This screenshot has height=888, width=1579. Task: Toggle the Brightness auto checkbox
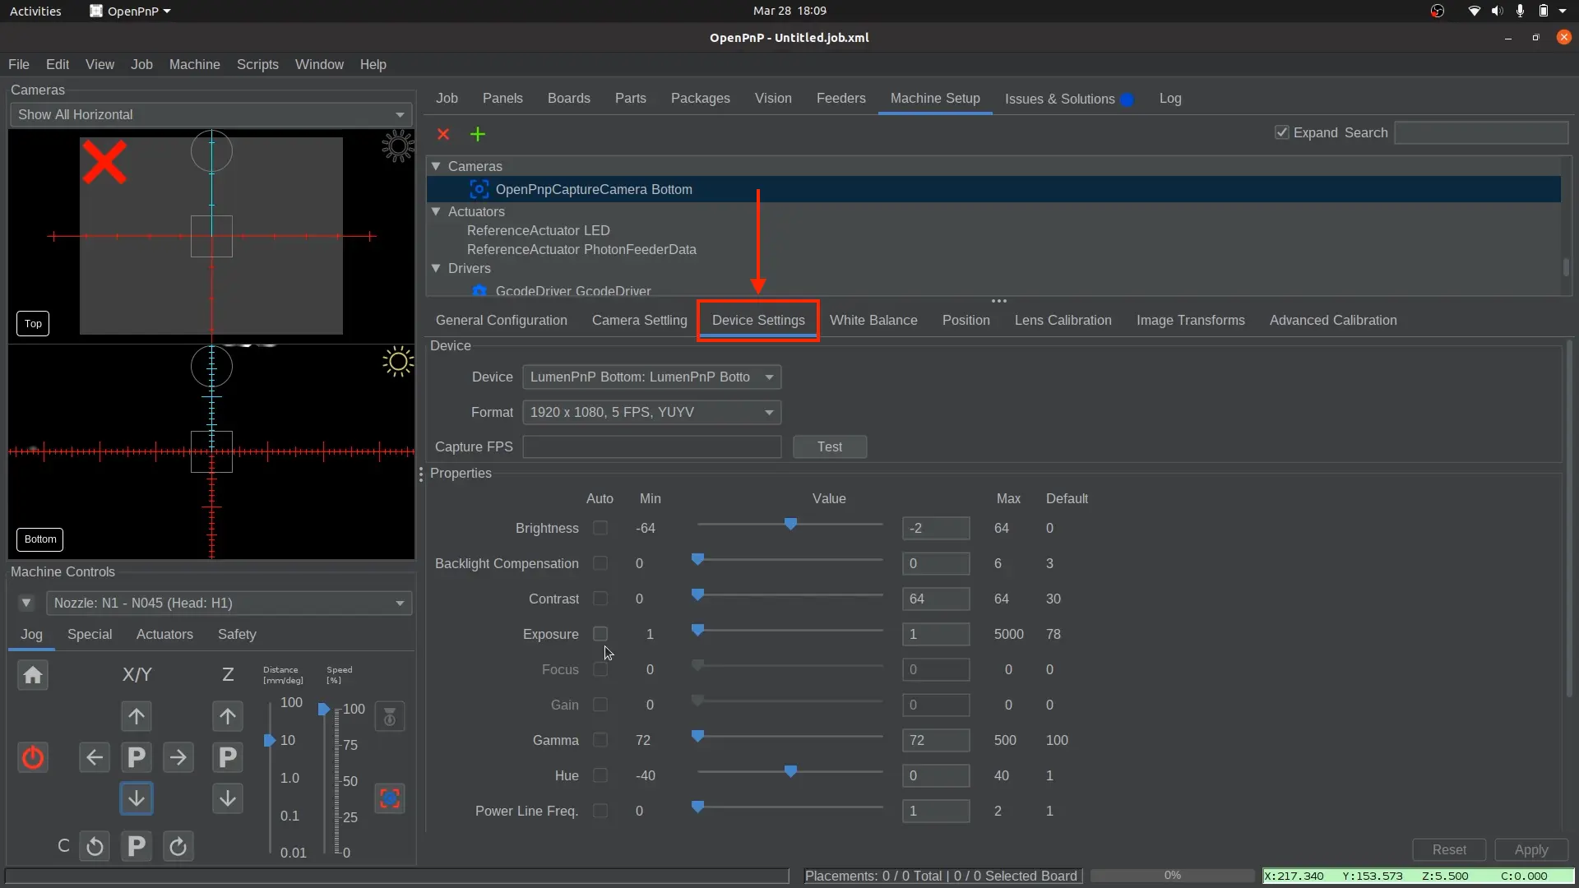click(x=600, y=528)
